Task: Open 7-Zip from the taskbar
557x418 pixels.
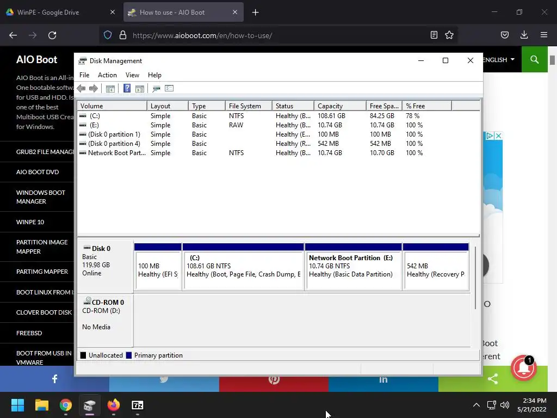Action: [138, 405]
